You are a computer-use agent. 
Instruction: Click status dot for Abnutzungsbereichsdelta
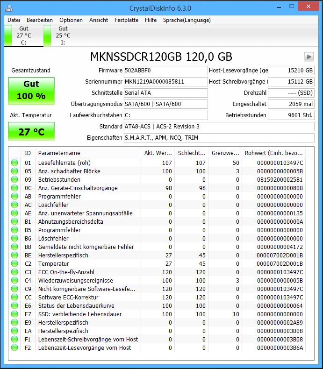click(x=14, y=222)
